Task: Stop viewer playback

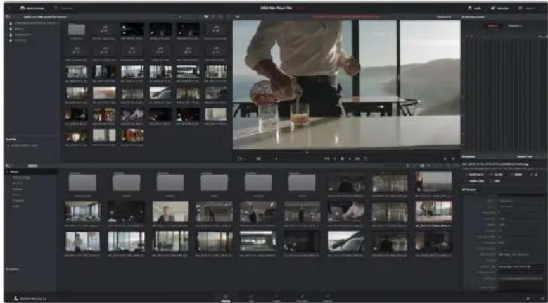Action: (343, 159)
